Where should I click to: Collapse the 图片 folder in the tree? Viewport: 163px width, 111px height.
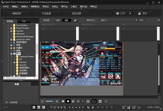[11, 54]
